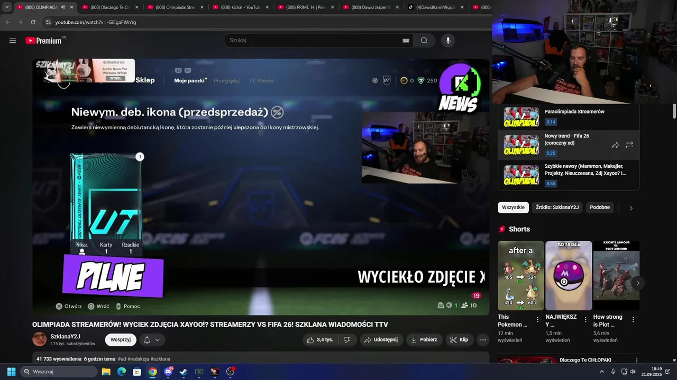Show hidden system tray icons
This screenshot has width=677, height=380.
click(601, 372)
